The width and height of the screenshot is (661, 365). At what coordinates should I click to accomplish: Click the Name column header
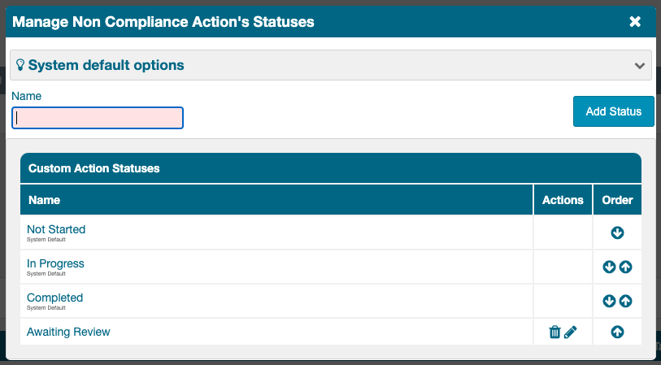(x=45, y=200)
